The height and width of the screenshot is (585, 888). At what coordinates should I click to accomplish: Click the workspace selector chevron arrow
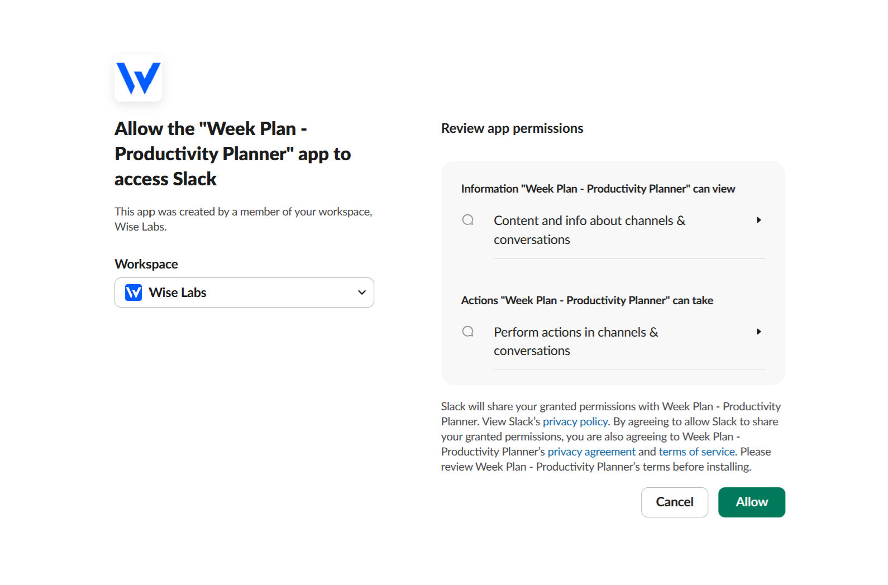point(362,292)
